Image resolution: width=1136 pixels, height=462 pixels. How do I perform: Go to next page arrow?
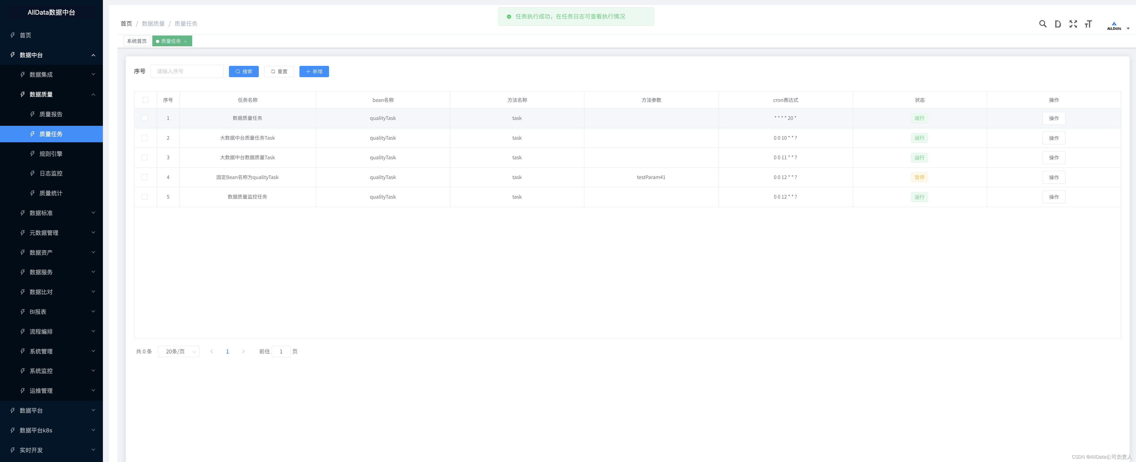click(x=243, y=351)
